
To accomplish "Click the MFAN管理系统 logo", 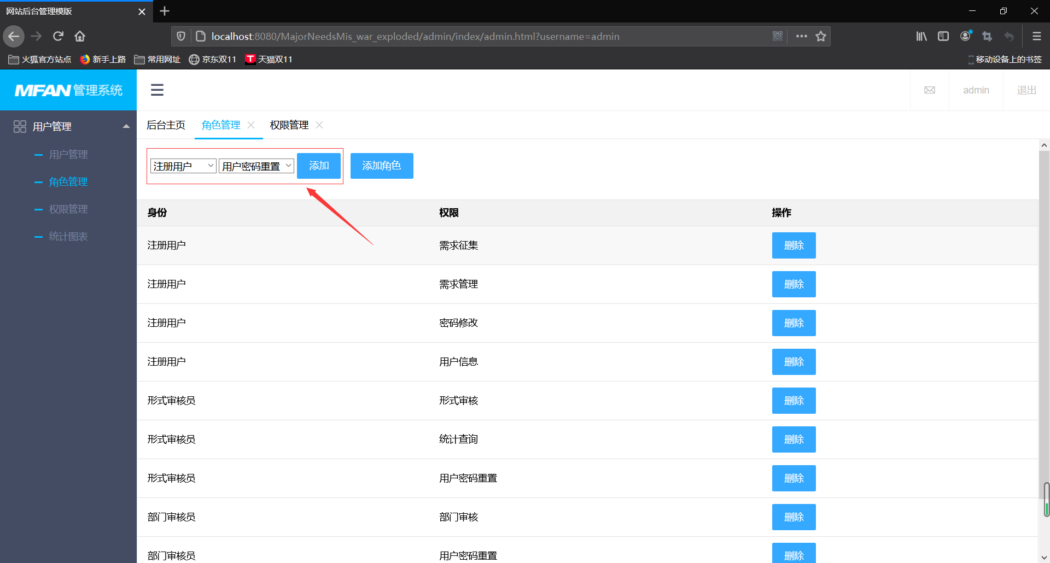I will tap(68, 90).
